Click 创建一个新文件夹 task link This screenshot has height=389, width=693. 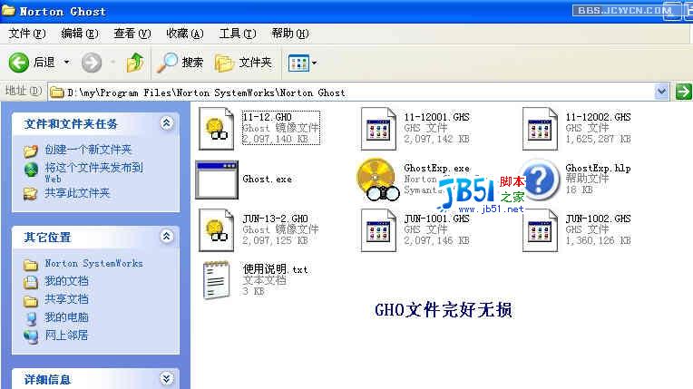pos(88,150)
